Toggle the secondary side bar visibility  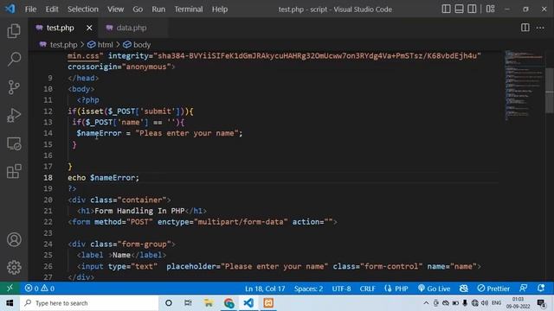[x=472, y=10]
